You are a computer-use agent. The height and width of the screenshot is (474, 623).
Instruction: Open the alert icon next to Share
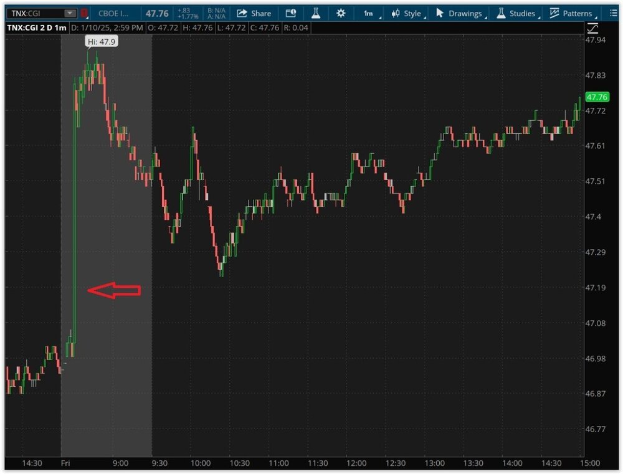click(291, 13)
